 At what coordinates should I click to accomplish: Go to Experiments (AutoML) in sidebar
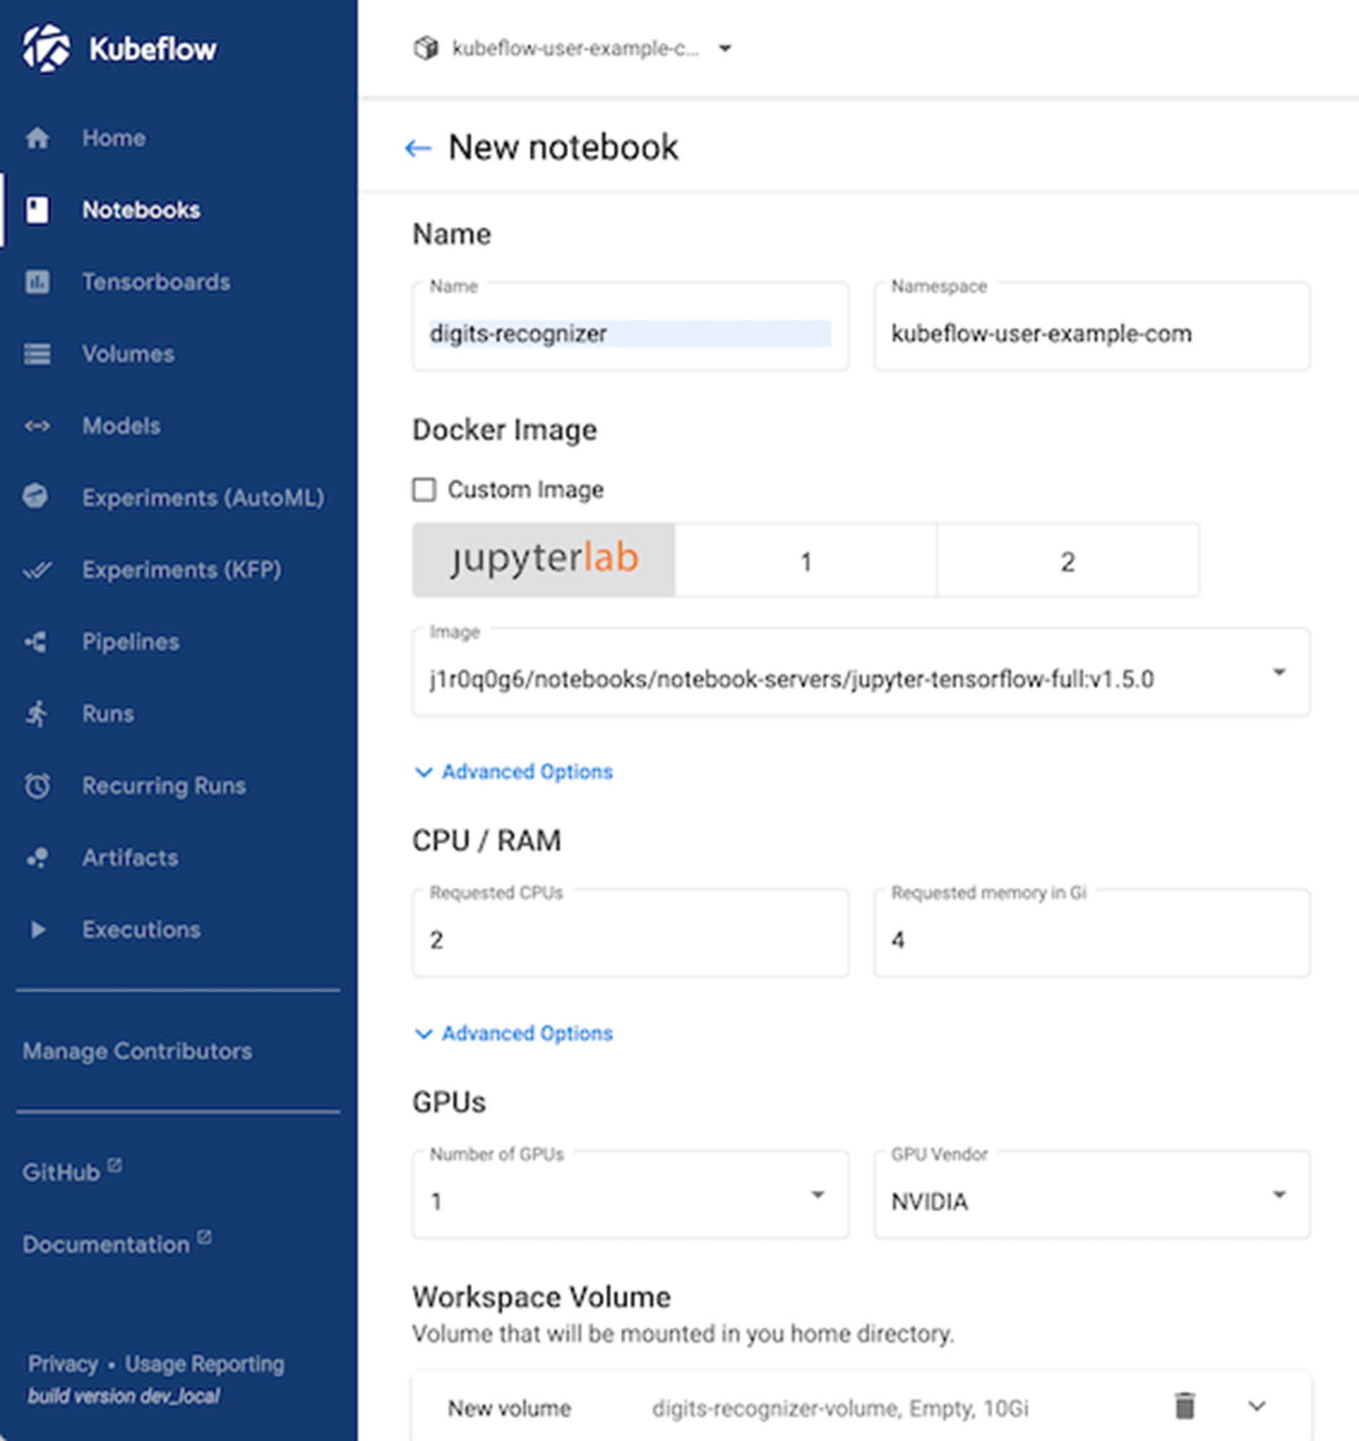click(x=203, y=498)
